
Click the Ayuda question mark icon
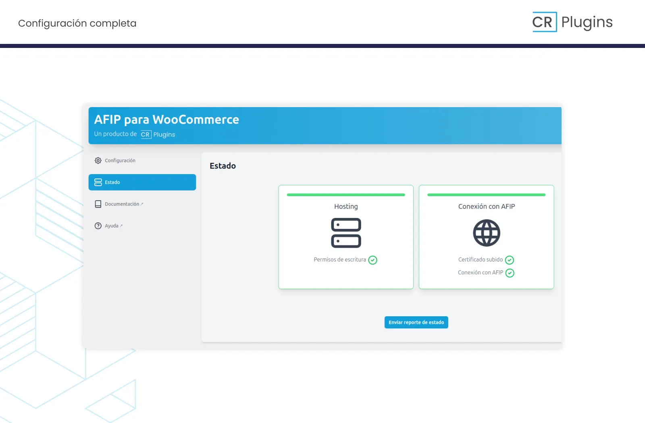(98, 226)
